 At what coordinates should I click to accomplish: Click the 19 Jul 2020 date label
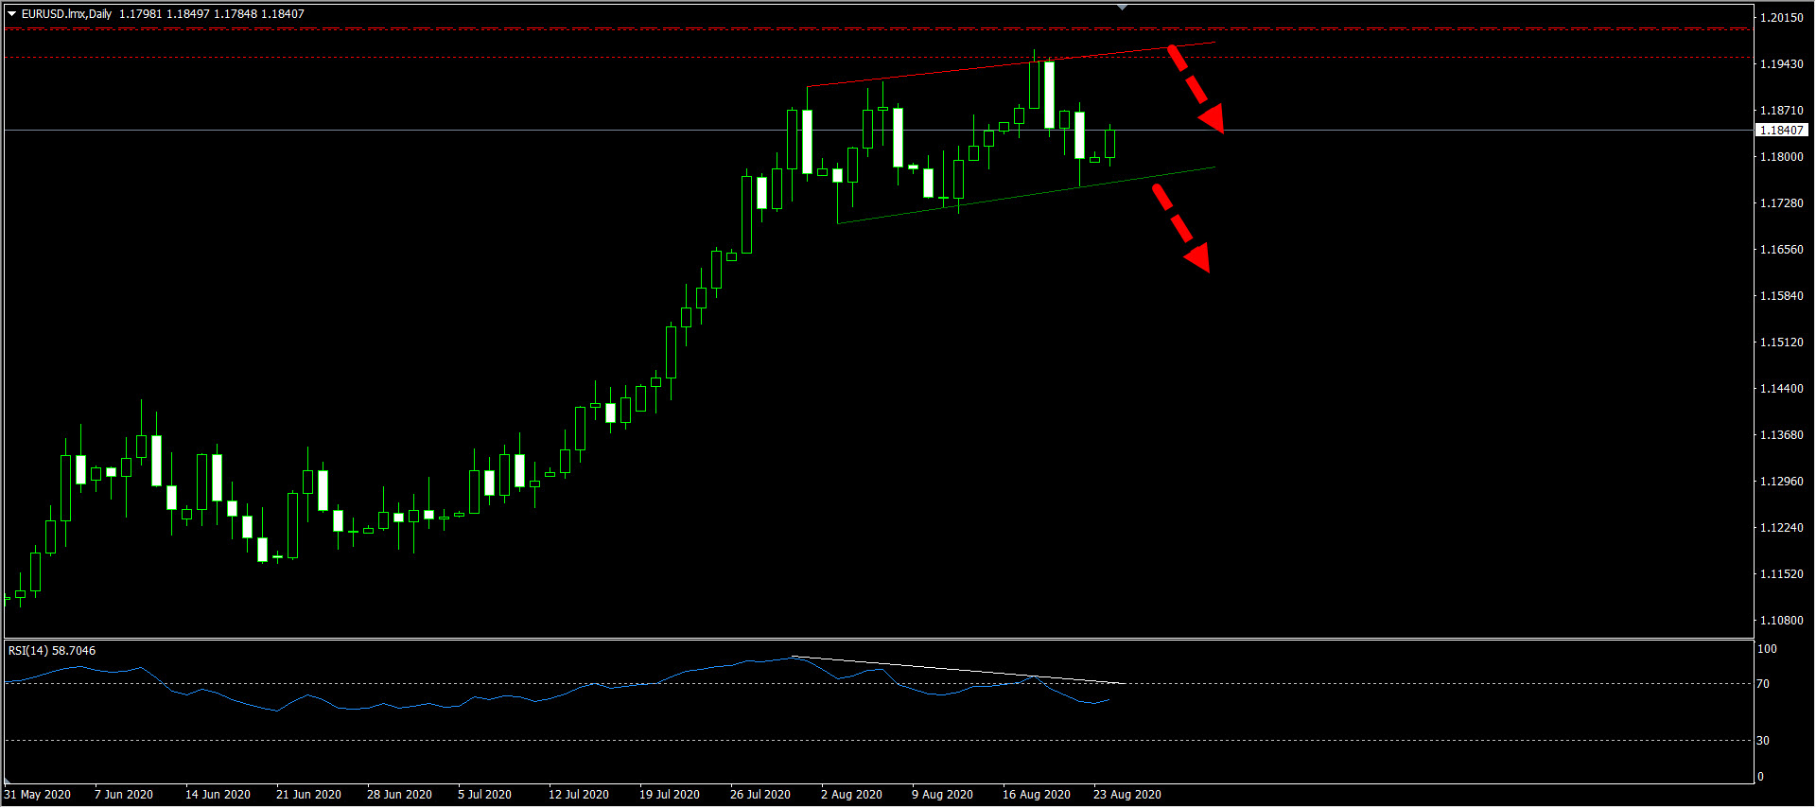[x=670, y=795]
